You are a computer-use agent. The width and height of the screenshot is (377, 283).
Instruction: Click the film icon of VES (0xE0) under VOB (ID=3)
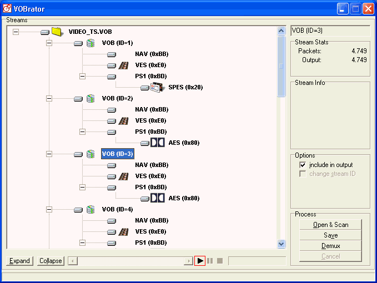click(124, 176)
